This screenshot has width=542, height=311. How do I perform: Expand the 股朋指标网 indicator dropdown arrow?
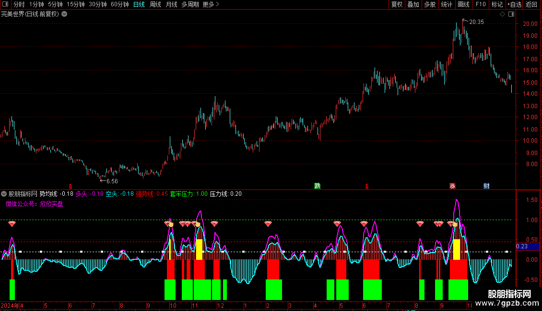click(x=4, y=194)
